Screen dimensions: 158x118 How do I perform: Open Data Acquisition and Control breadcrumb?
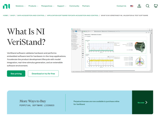tap(31, 15)
